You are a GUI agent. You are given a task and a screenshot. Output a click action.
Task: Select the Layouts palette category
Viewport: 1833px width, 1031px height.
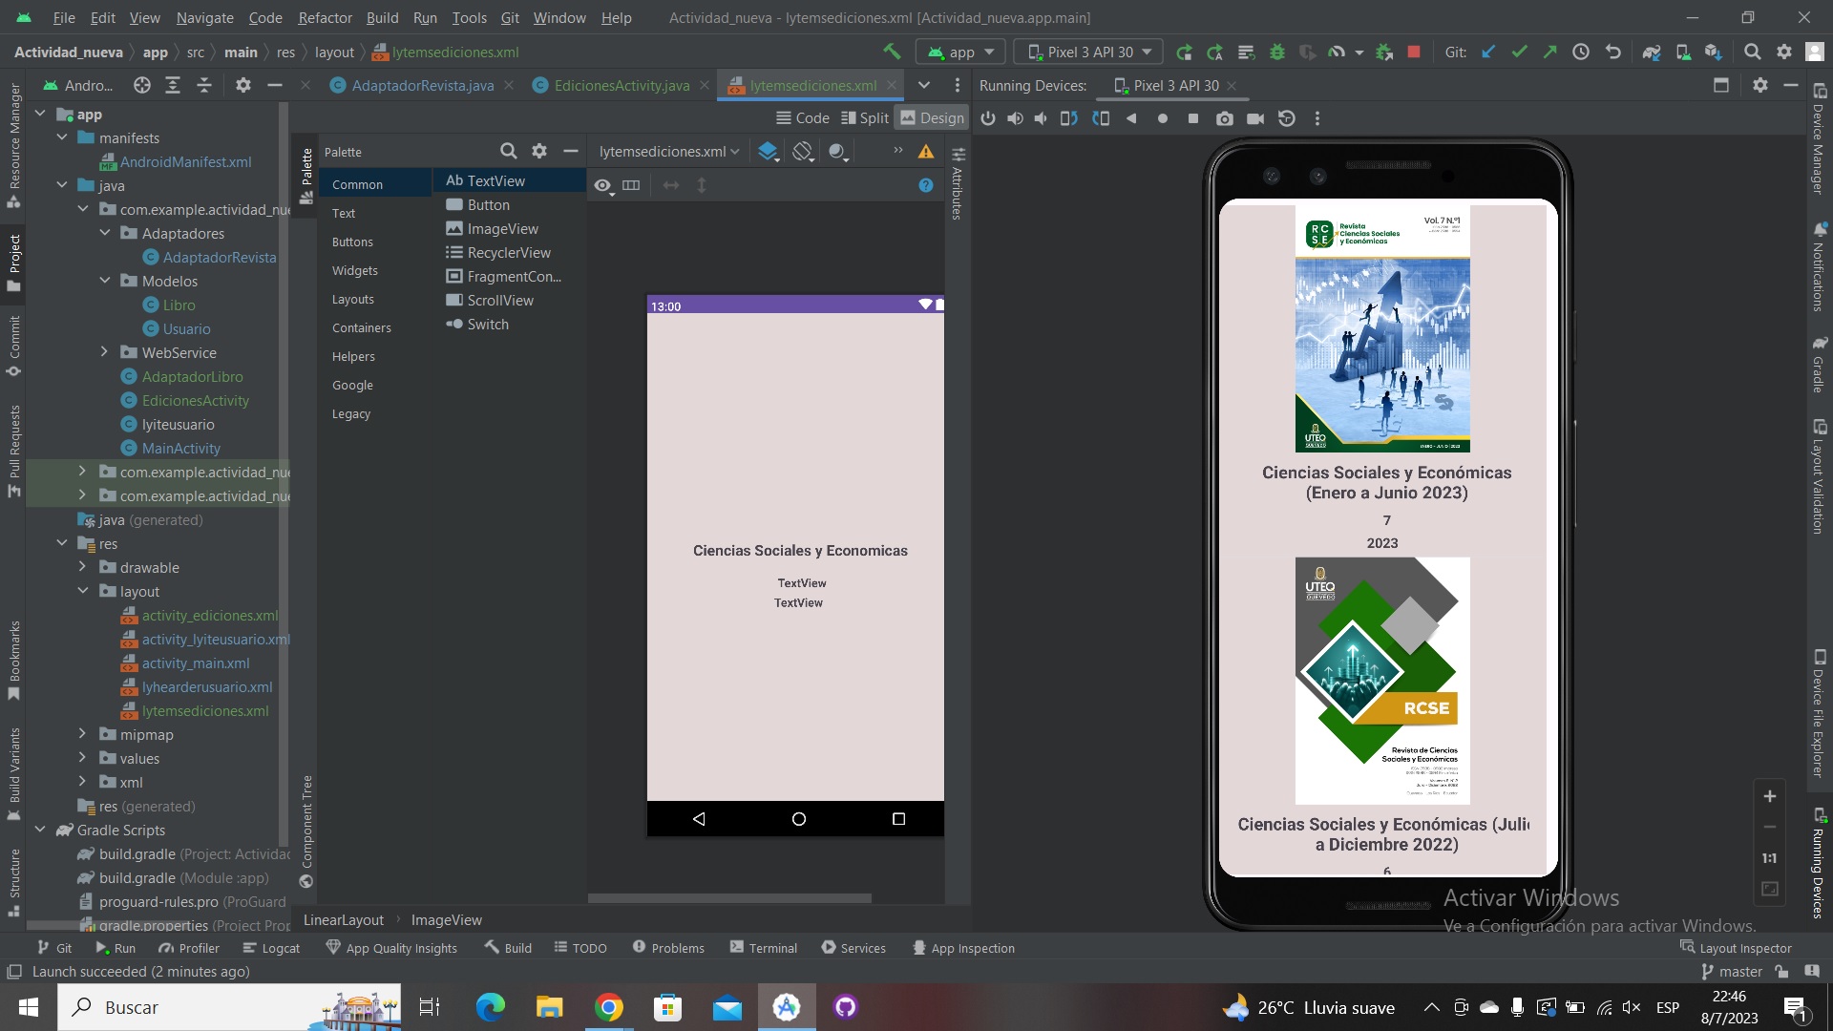click(x=352, y=299)
